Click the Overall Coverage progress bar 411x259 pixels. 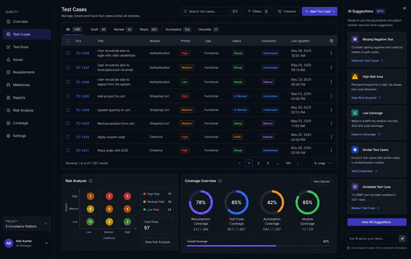[x=258, y=246]
